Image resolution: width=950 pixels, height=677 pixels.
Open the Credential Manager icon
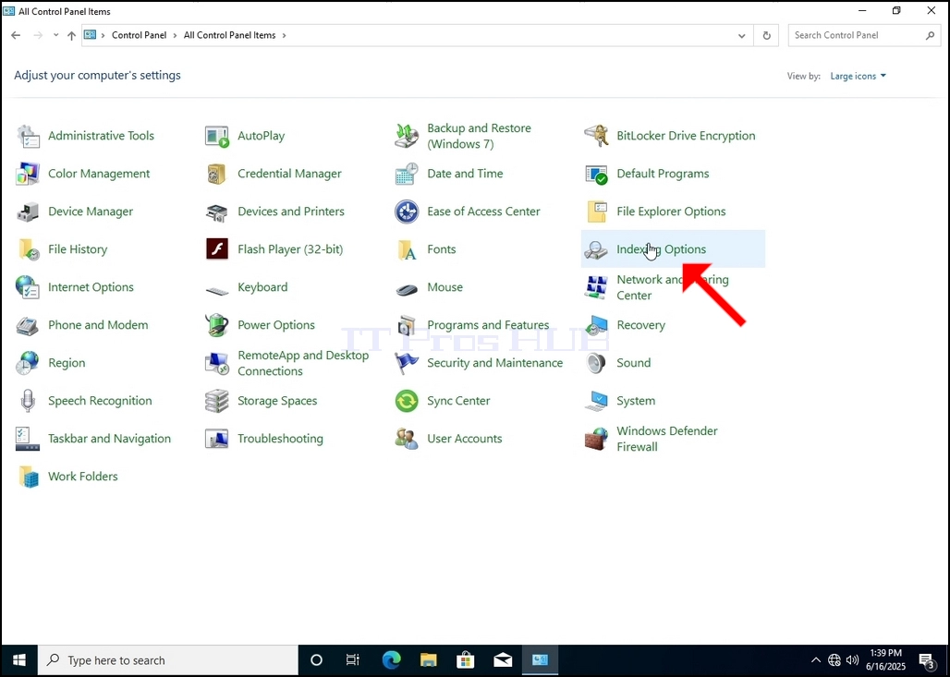[x=217, y=174]
